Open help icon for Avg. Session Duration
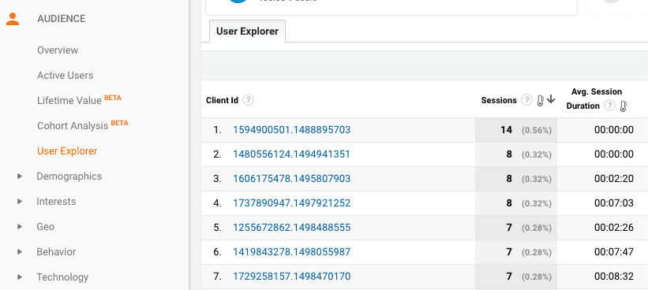This screenshot has height=290, width=648. click(x=609, y=106)
